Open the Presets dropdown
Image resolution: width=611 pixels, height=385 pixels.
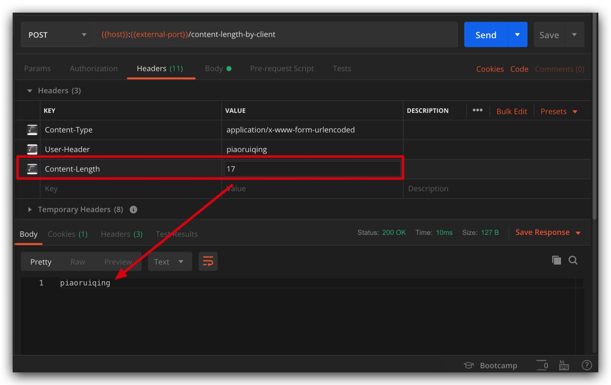(559, 112)
